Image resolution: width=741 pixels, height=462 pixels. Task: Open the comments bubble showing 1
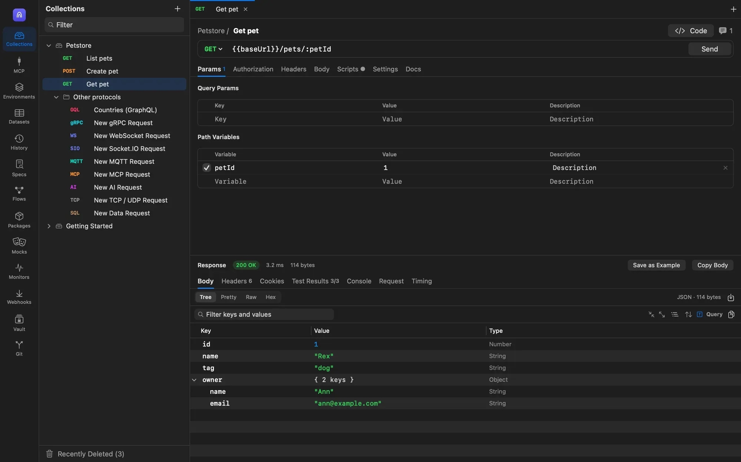coord(725,31)
